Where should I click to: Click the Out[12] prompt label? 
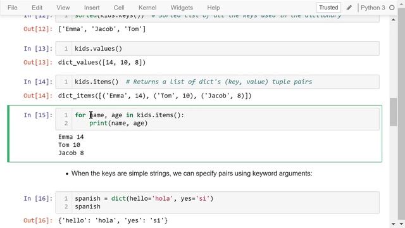coord(38,29)
